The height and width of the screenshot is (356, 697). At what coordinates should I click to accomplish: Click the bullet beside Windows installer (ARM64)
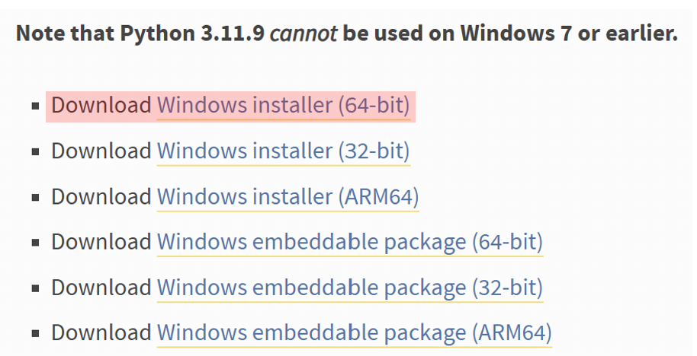pyautogui.click(x=36, y=198)
